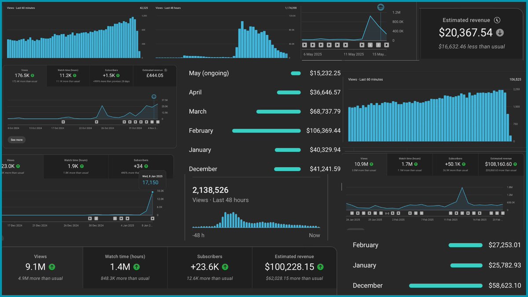Click the green up arrow next to 1.9K watch time

[x=81, y=166]
